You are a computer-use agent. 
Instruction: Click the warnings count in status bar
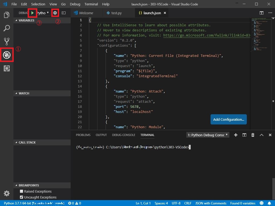pyautogui.click(x=78, y=203)
